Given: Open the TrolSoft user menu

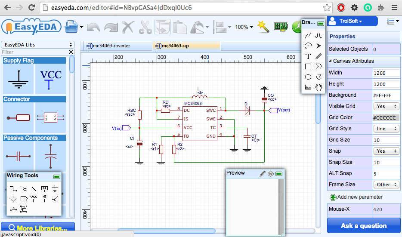Looking at the screenshot, I should click(x=352, y=21).
